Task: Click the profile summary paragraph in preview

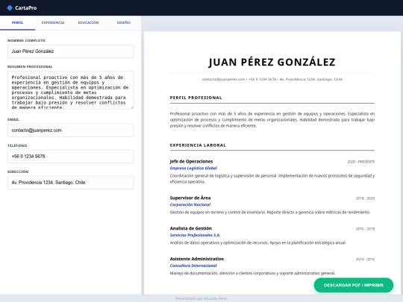Action: pos(272,119)
